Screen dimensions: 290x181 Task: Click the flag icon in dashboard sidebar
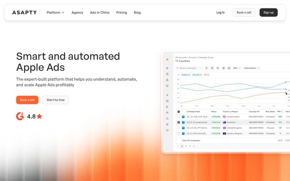[167, 113]
